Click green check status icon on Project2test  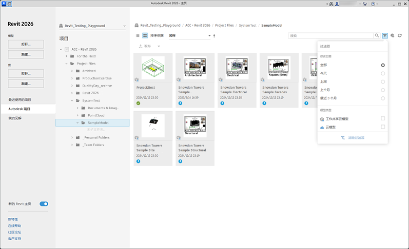click(x=138, y=103)
